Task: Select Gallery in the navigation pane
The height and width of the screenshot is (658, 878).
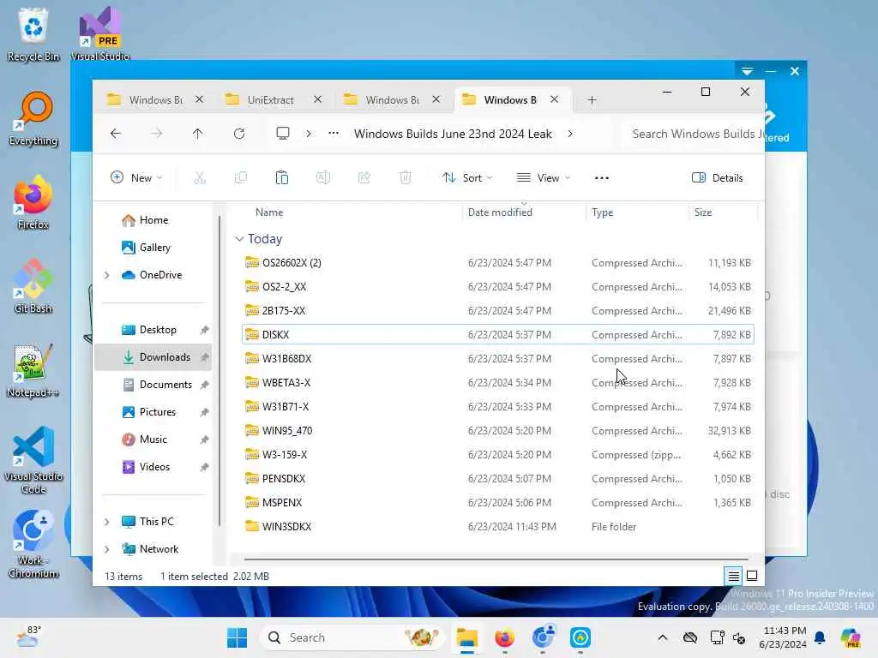Action: tap(154, 248)
